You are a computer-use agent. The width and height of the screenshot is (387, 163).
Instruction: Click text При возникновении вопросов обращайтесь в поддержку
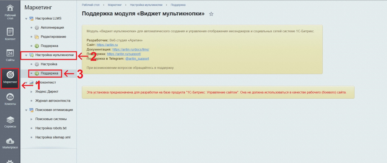[x=130, y=68]
